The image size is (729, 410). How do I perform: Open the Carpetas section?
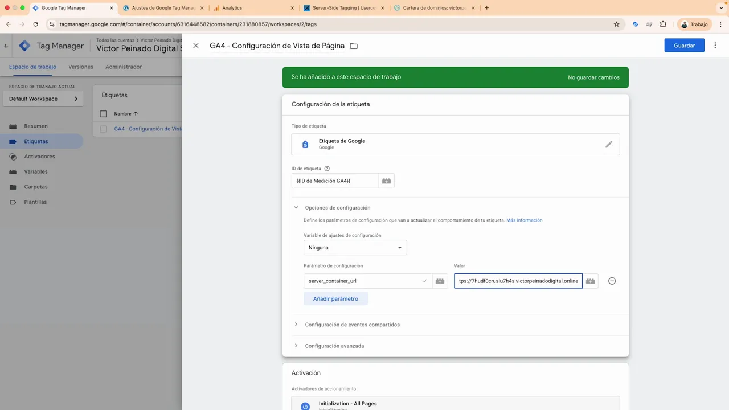tap(36, 187)
